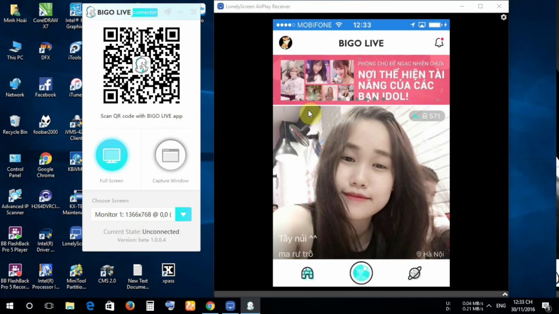Click the Windows Start button

tap(10, 306)
